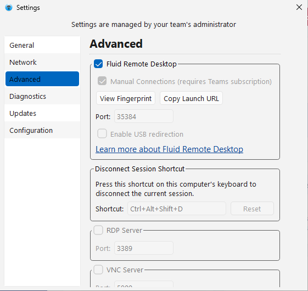Image resolution: width=308 pixels, height=291 pixels.
Task: Click the Fluid port field showing 35384
Action: pos(144,116)
